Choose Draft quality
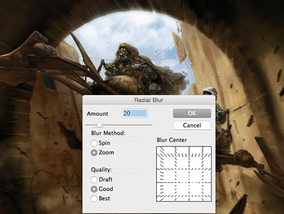The image size is (284, 214). pyautogui.click(x=94, y=179)
